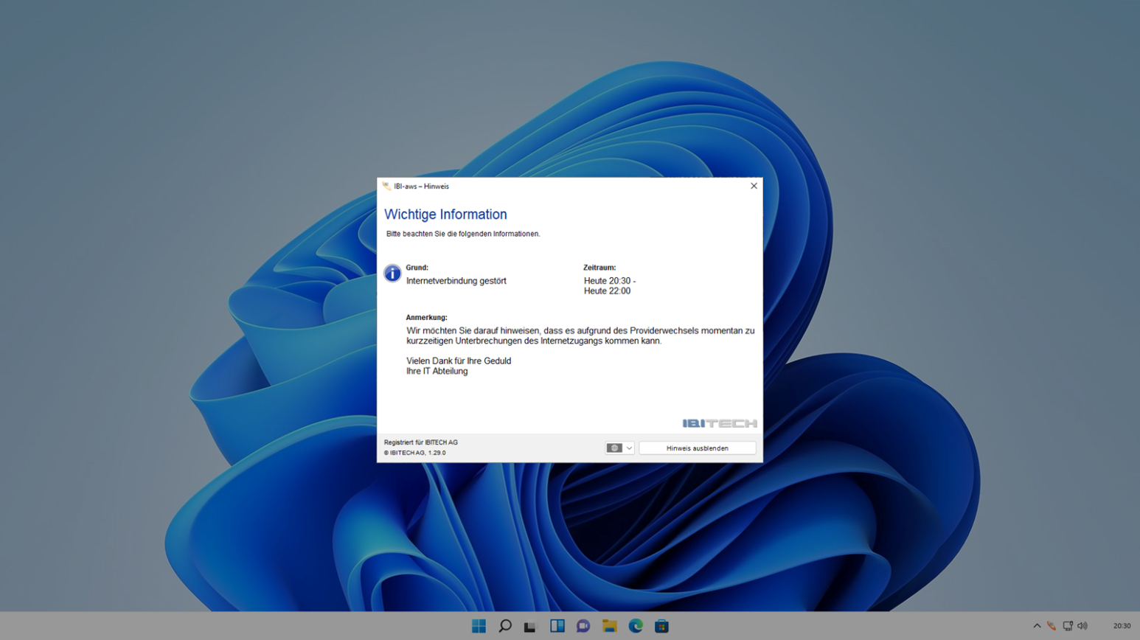
Task: Click the version text 1.29.0
Action: [x=437, y=453]
